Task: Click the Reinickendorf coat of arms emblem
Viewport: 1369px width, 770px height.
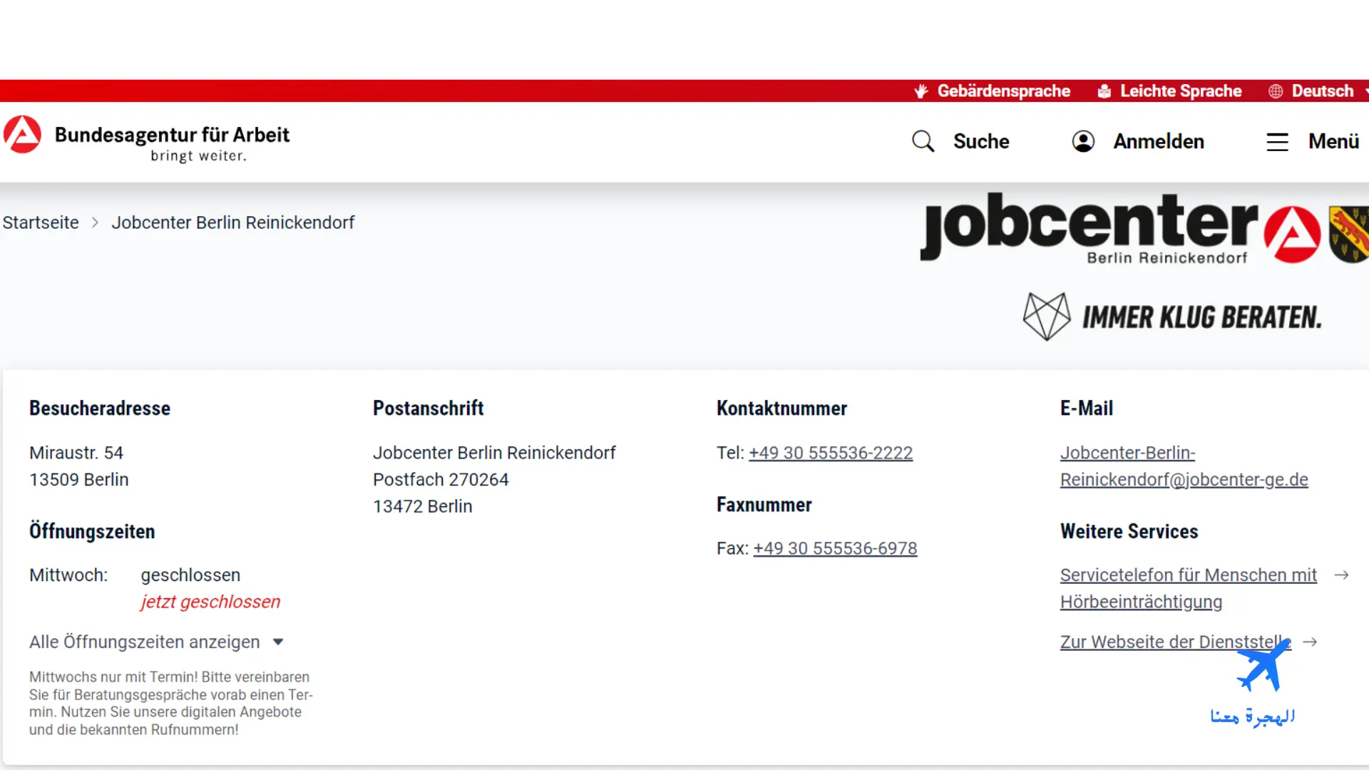Action: [1348, 235]
